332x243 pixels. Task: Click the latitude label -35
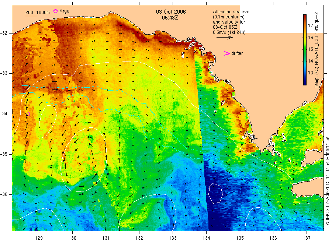4,154
